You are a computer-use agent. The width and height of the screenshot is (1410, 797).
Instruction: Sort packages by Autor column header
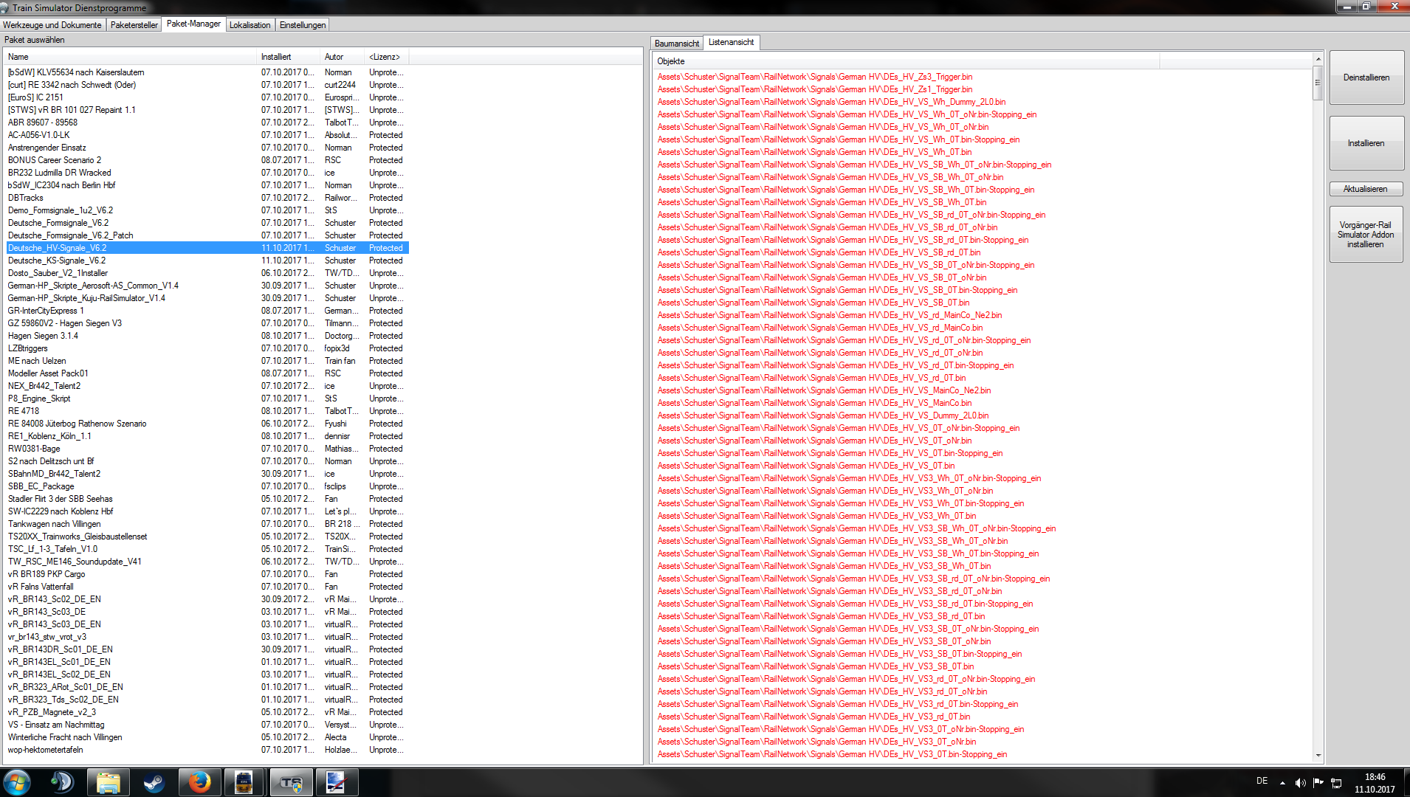pyautogui.click(x=343, y=57)
